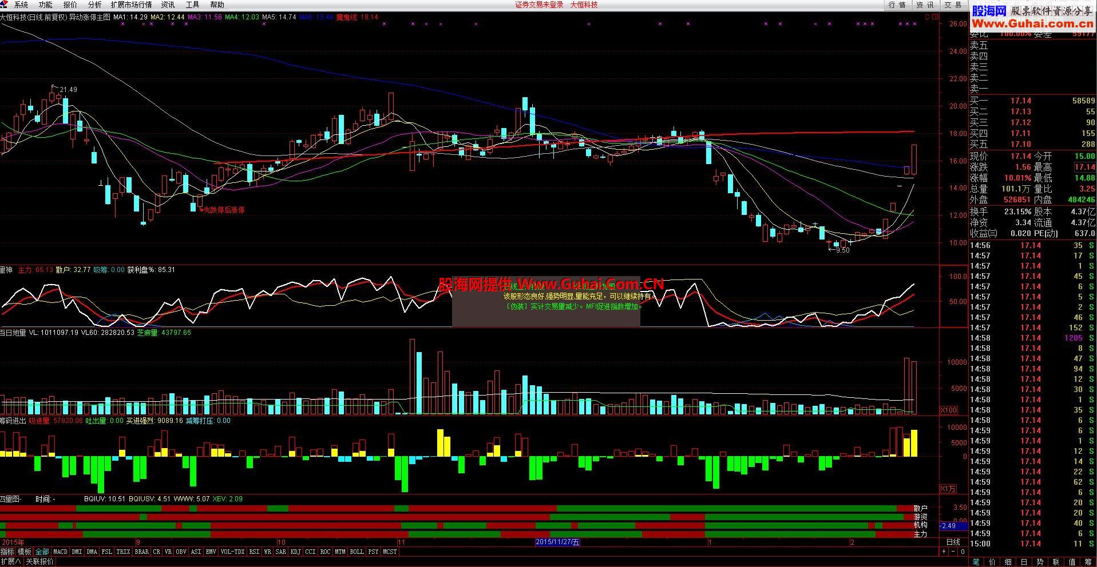Viewport: 1097px width, 567px height.
Task: Select the ASI indicator tab
Action: pyautogui.click(x=196, y=552)
